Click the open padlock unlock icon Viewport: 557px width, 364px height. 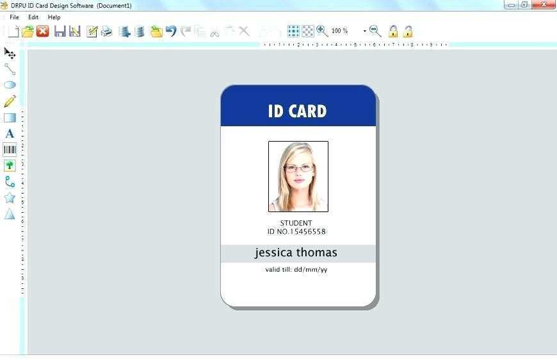point(408,31)
